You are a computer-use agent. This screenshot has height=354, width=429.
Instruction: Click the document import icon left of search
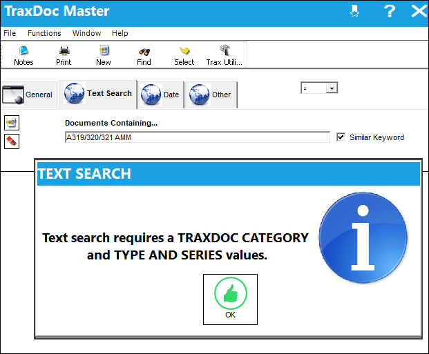tap(12, 122)
